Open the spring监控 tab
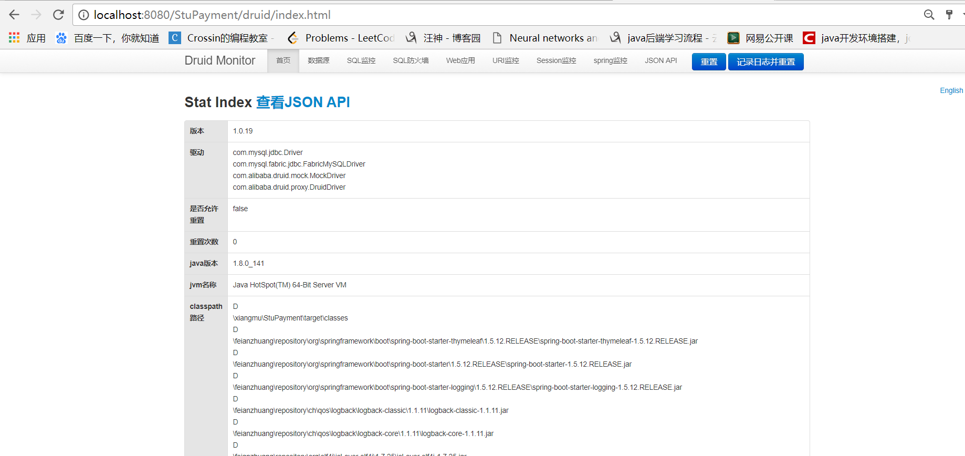965x456 pixels. [611, 61]
